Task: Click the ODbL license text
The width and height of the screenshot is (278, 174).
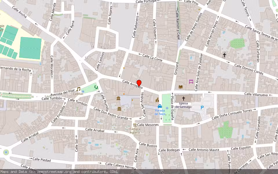Action: coord(113,171)
